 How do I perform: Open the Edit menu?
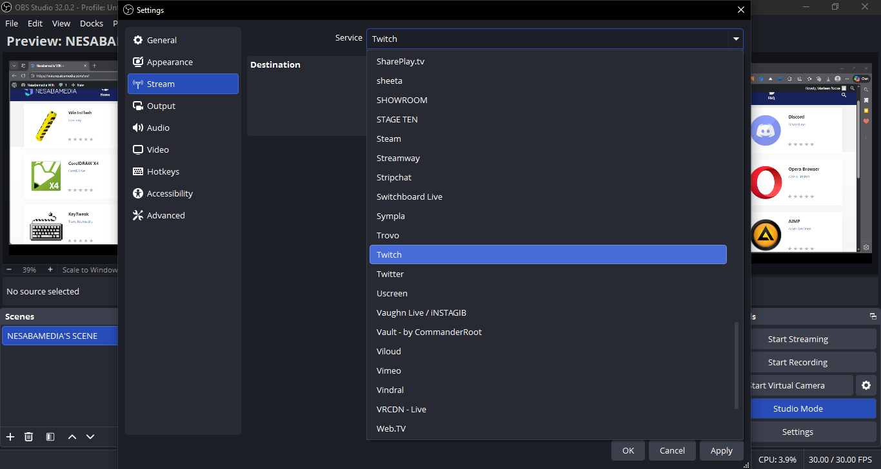[35, 23]
